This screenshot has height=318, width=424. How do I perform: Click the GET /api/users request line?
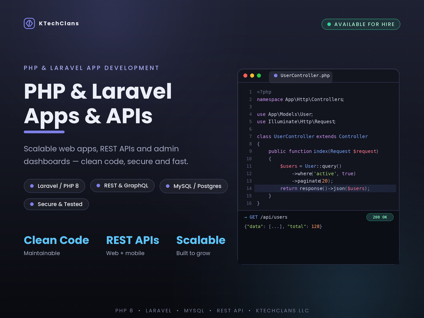[266, 217]
